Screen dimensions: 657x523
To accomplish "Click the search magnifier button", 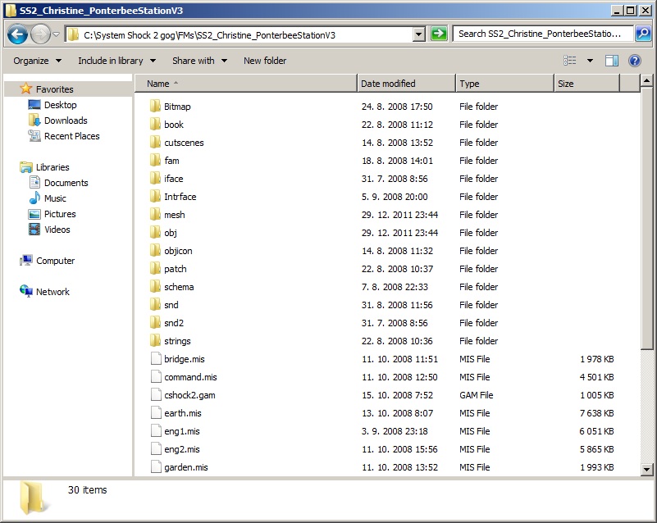I will pos(643,34).
